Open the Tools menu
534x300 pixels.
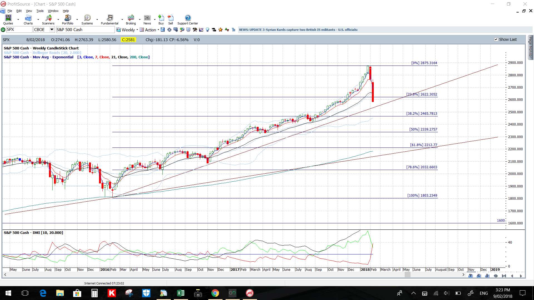40,11
